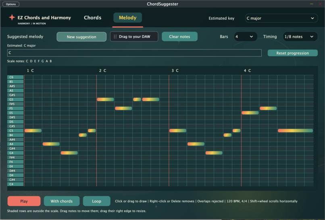Select the G4 note in bar 3
The width and height of the screenshot is (325, 220).
[214, 153]
